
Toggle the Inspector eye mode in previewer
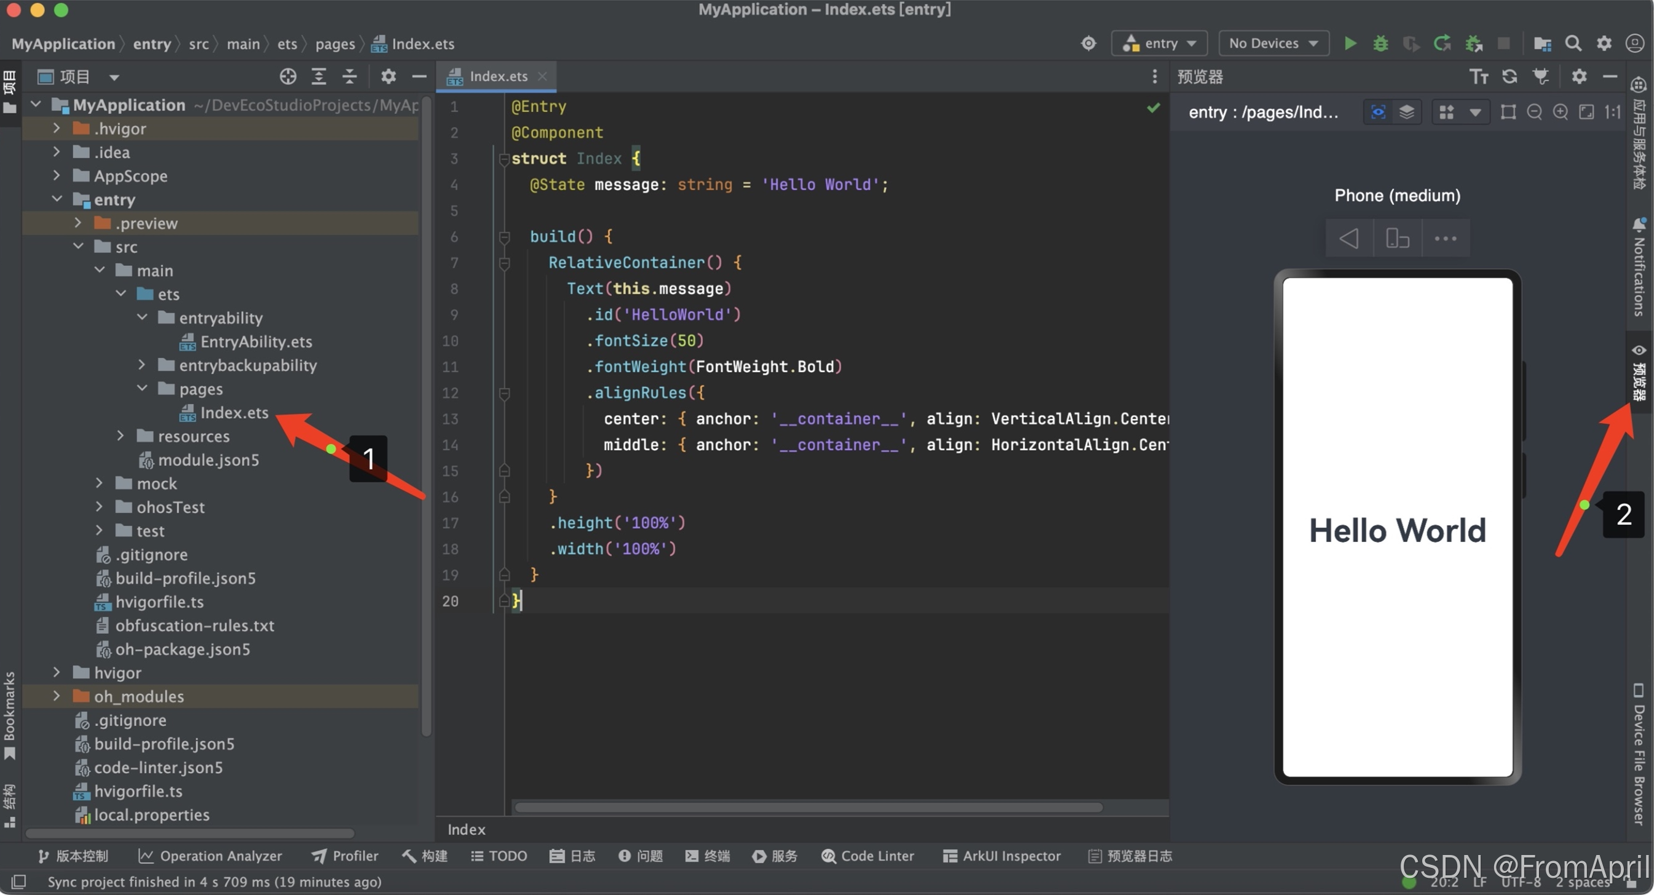pos(1378,112)
